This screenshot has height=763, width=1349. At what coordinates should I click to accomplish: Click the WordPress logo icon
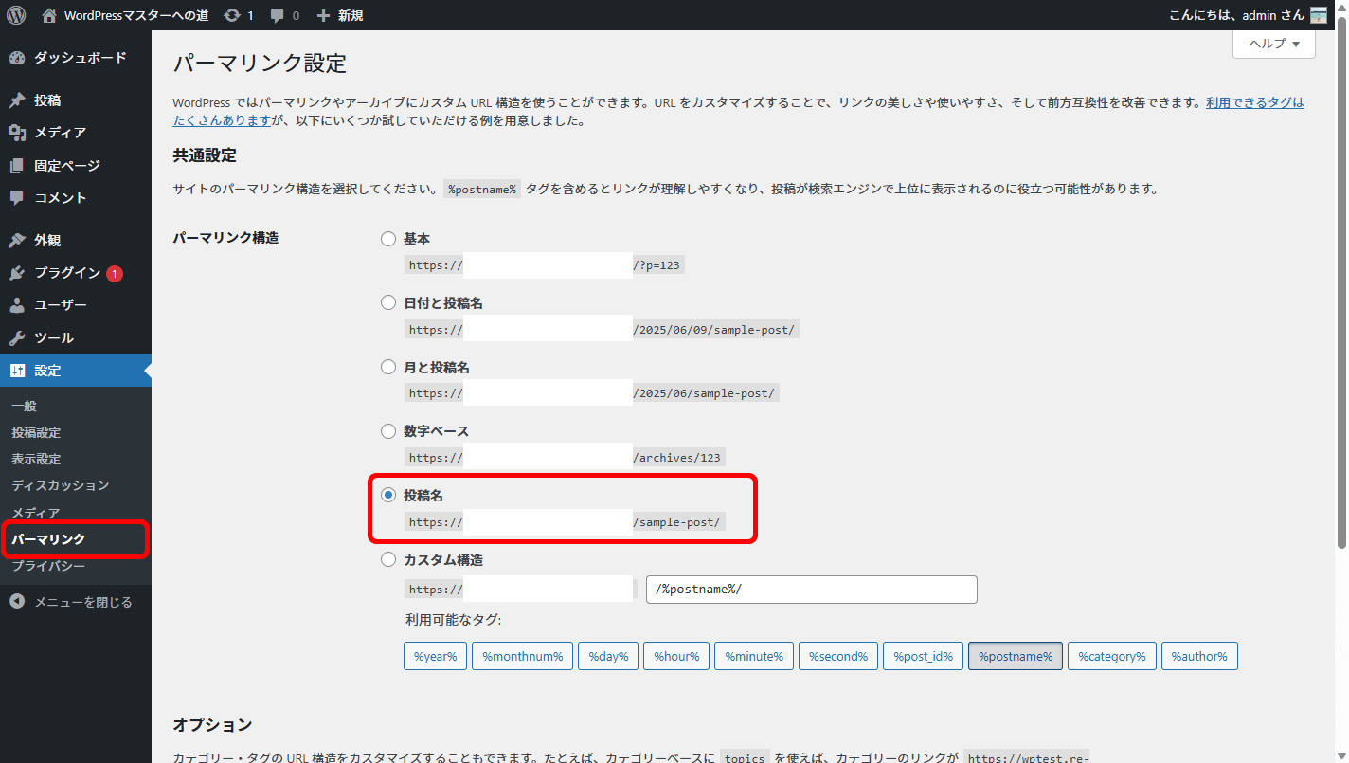pyautogui.click(x=16, y=15)
